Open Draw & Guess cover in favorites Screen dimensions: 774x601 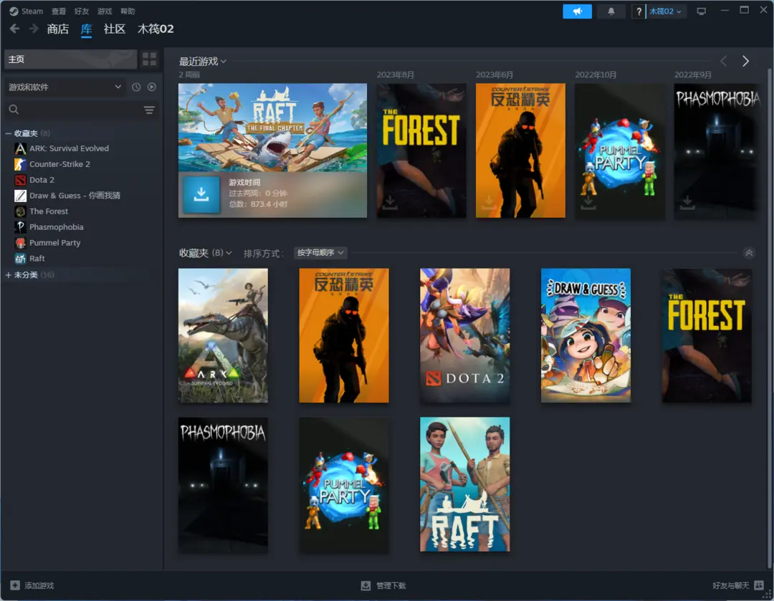coord(586,335)
